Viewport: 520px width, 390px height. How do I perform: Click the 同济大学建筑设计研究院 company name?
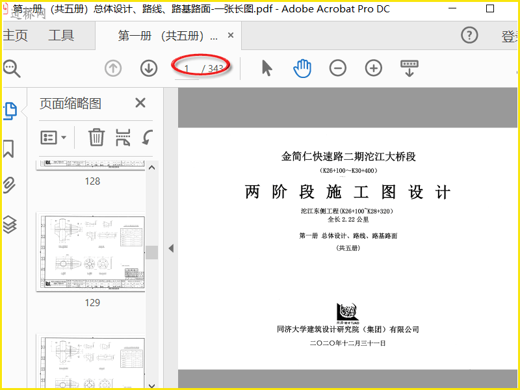348,330
